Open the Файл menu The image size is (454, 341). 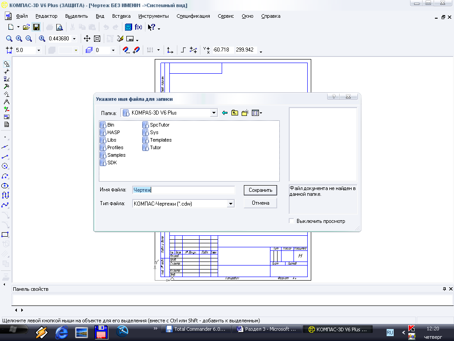(22, 16)
